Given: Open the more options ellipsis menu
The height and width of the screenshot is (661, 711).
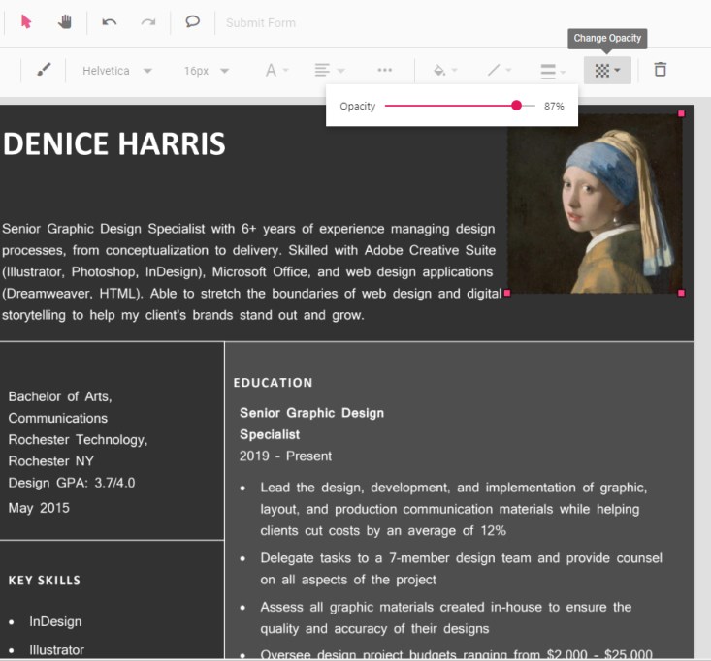Looking at the screenshot, I should [385, 71].
